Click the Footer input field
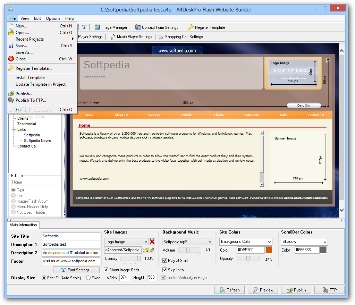This screenshot has width=355, height=305. click(71, 261)
